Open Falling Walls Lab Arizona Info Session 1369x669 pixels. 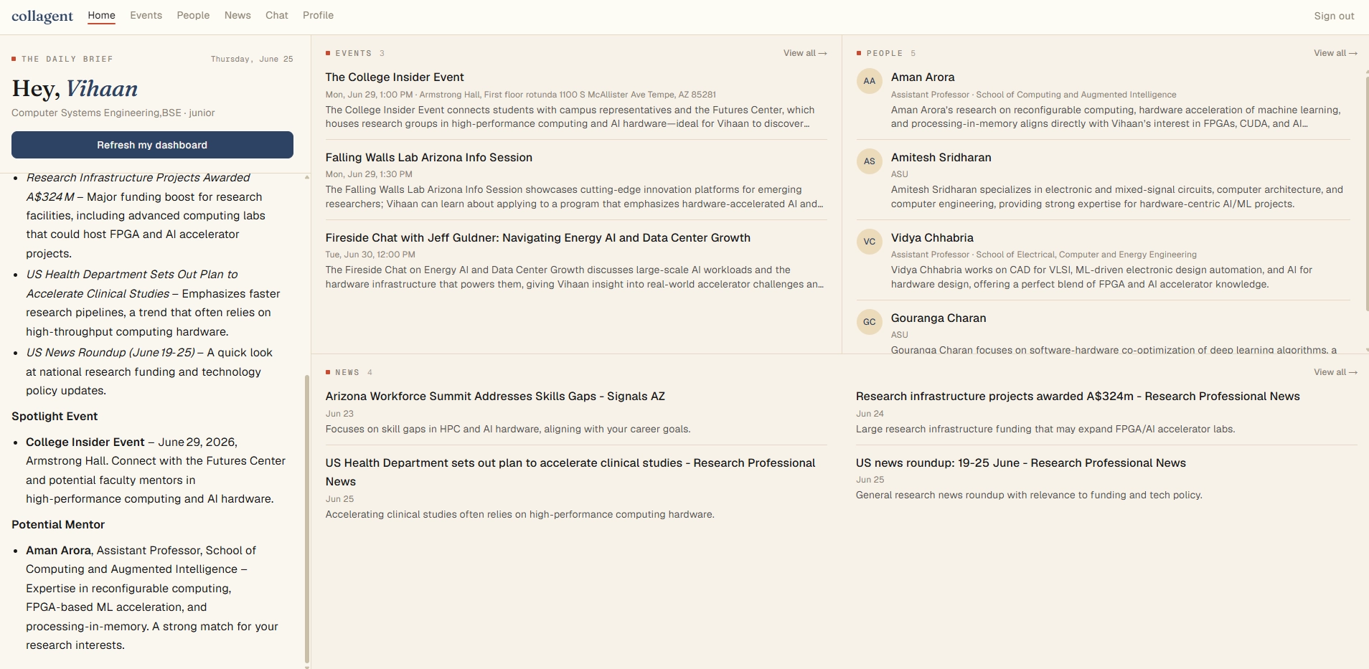(x=428, y=157)
